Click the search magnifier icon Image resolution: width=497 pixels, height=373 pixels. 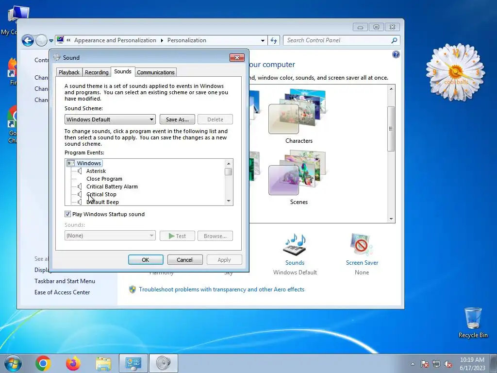click(x=394, y=40)
